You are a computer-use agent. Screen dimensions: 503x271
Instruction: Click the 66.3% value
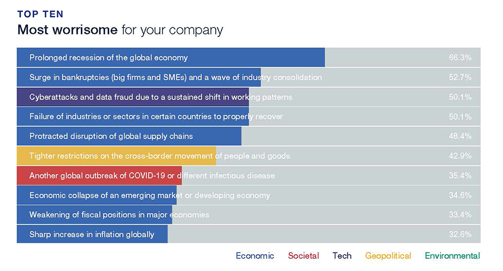pos(460,58)
